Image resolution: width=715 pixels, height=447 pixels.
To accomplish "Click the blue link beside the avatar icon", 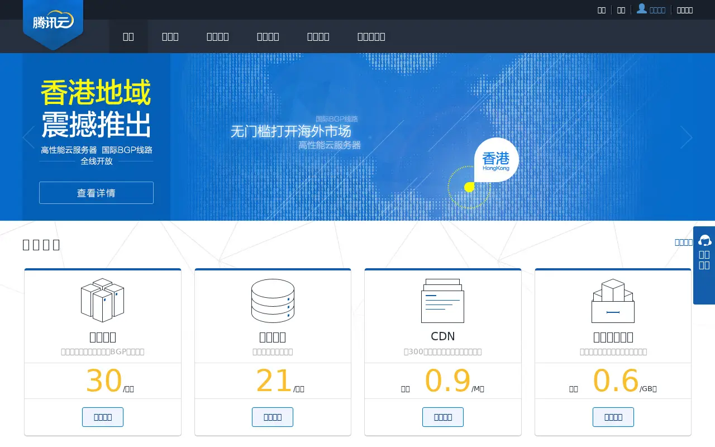I will pyautogui.click(x=657, y=10).
